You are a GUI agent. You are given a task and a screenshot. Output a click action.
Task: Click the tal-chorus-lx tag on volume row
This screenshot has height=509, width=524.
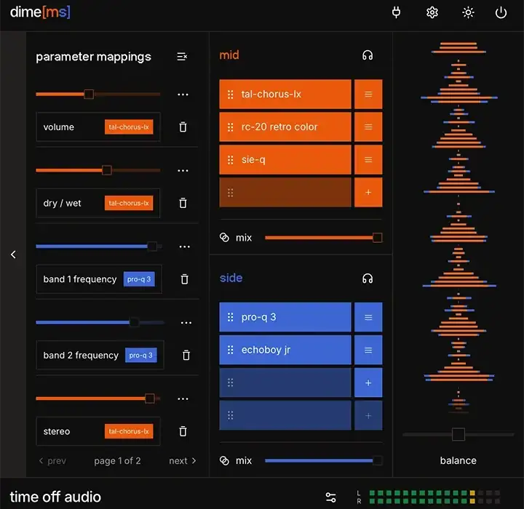click(129, 127)
